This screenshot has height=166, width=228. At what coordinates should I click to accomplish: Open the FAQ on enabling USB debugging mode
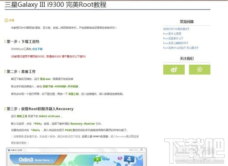click(176, 29)
